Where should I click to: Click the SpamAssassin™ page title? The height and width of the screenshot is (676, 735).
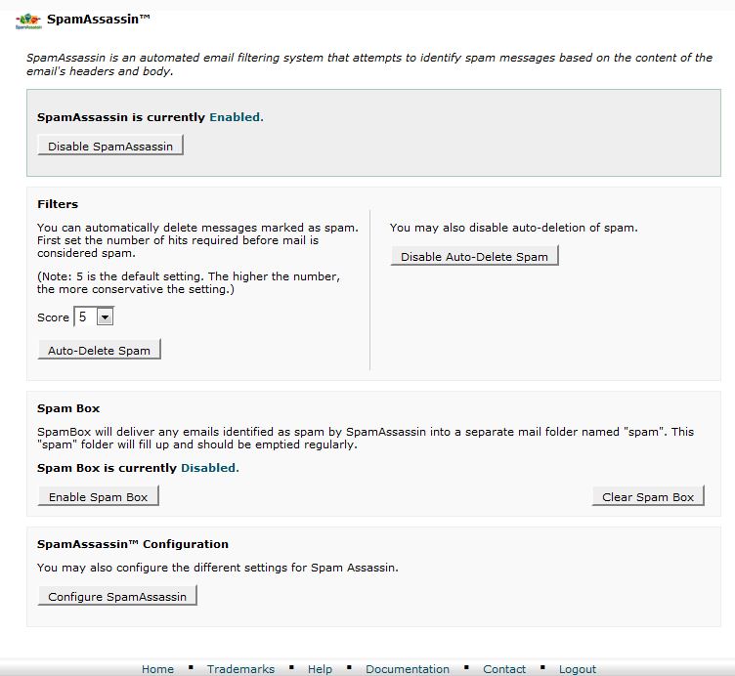pyautogui.click(x=99, y=19)
